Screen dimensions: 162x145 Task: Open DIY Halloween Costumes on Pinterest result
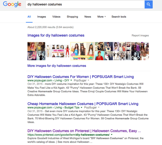pyautogui.click(x=84, y=131)
